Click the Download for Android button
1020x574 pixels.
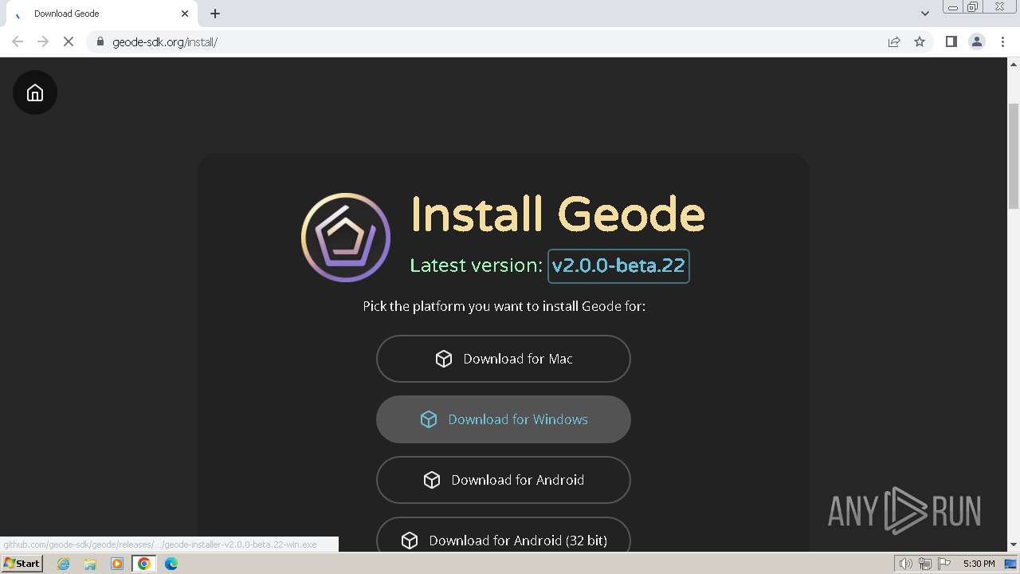click(504, 480)
